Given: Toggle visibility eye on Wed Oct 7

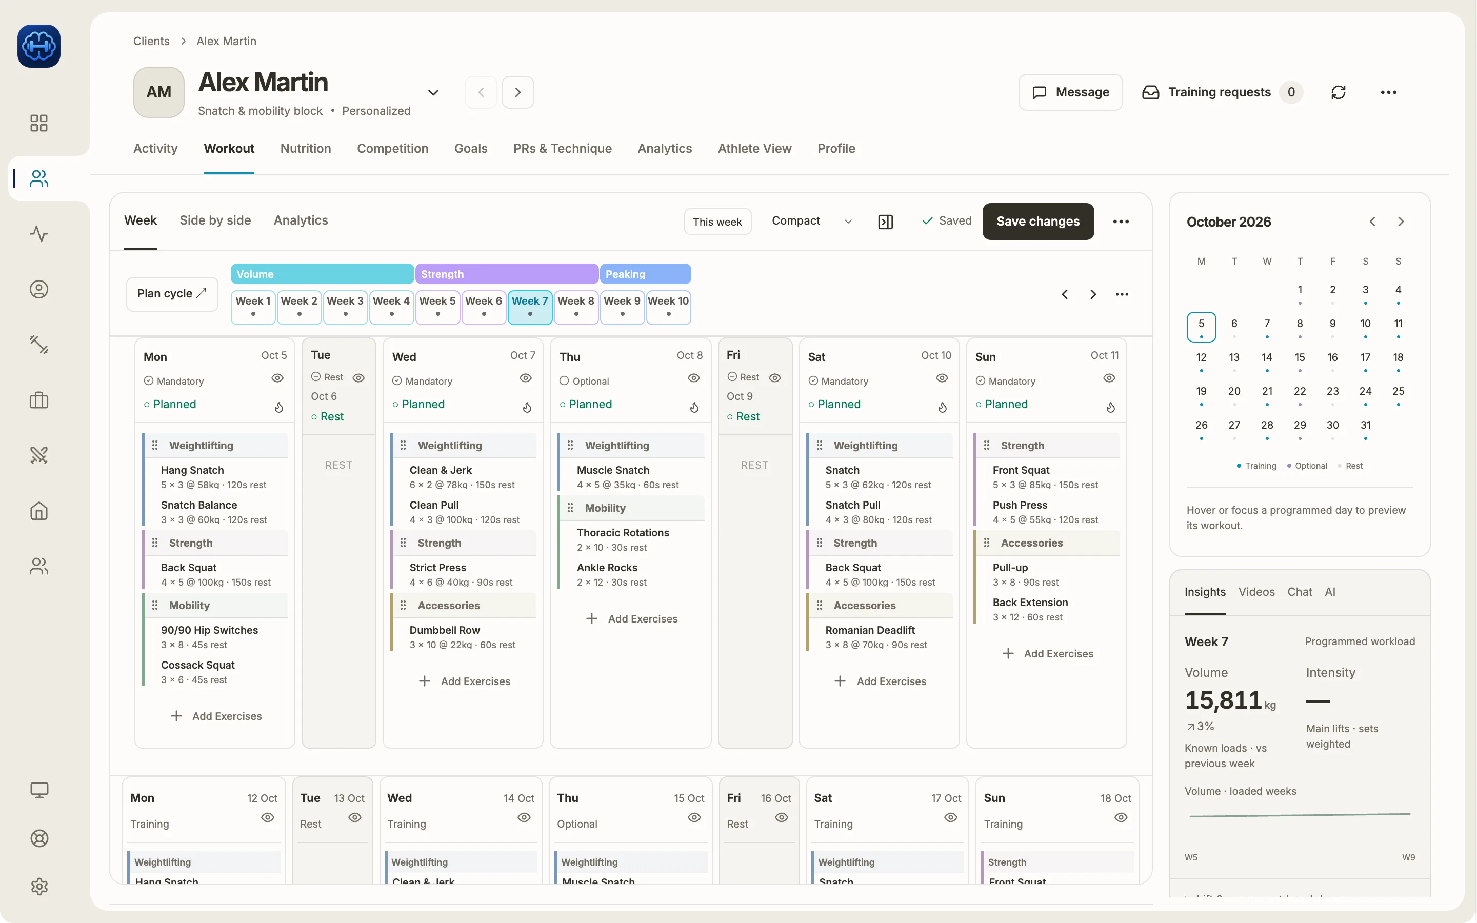Looking at the screenshot, I should (x=526, y=378).
